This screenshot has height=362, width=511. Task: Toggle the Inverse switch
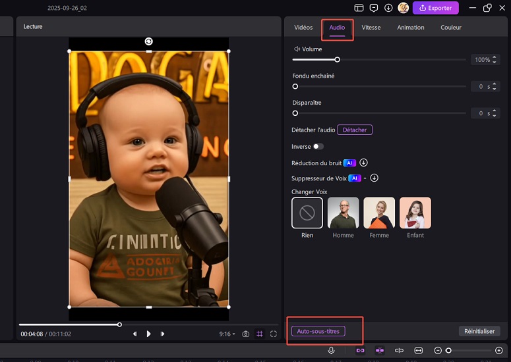318,146
